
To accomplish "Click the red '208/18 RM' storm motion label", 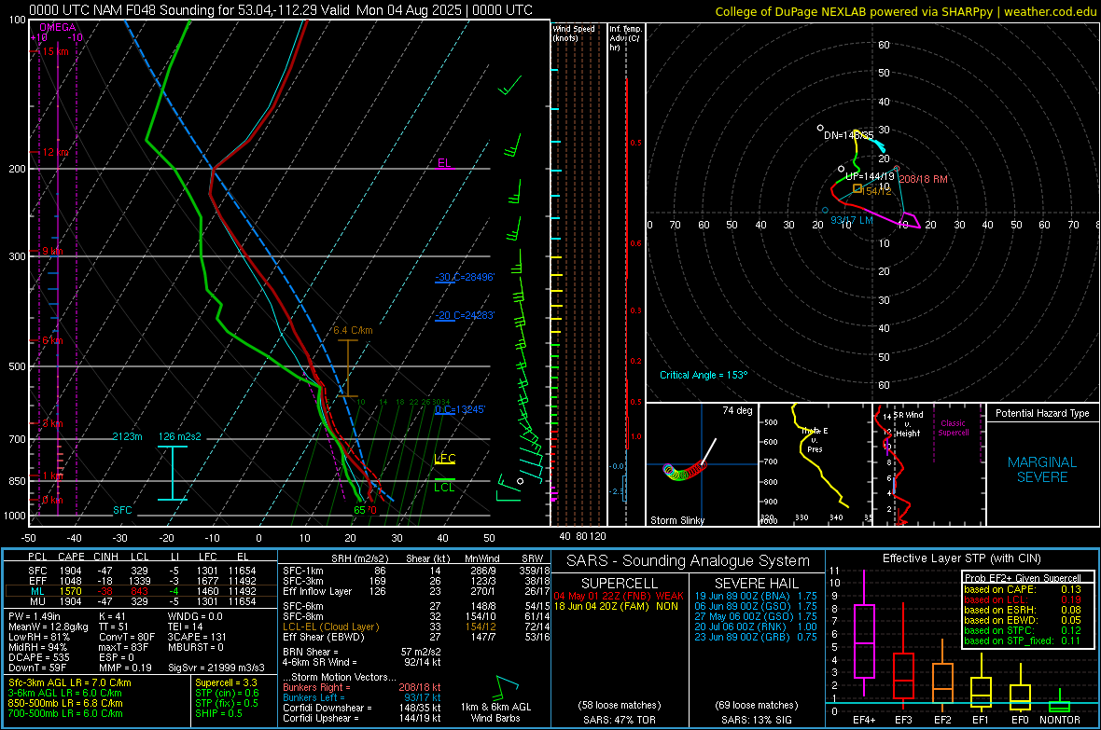I will [924, 180].
